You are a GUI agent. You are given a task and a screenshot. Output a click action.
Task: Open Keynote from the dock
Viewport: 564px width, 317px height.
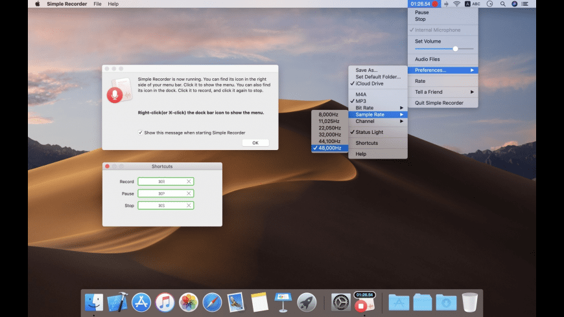283,302
